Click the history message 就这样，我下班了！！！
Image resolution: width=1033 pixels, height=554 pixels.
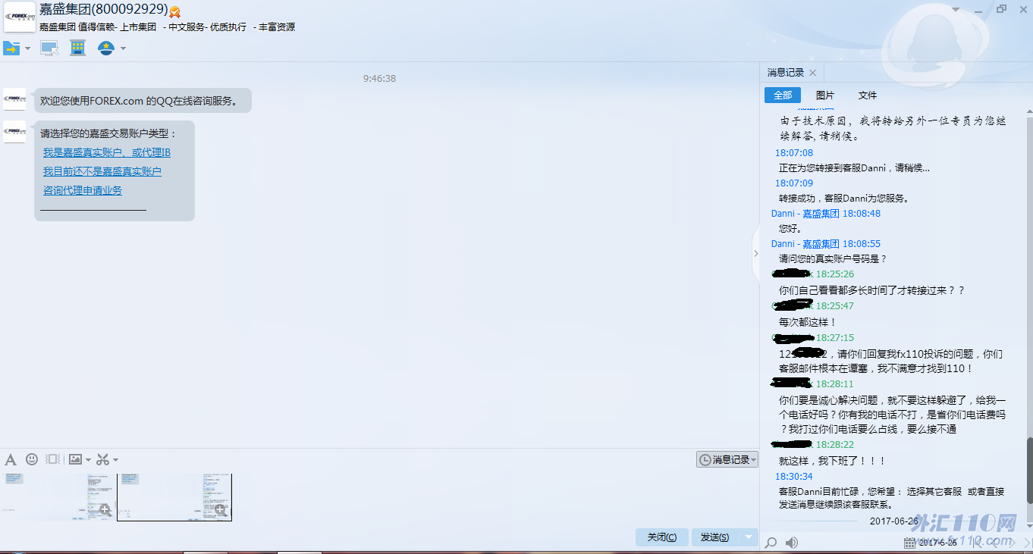pyautogui.click(x=833, y=461)
